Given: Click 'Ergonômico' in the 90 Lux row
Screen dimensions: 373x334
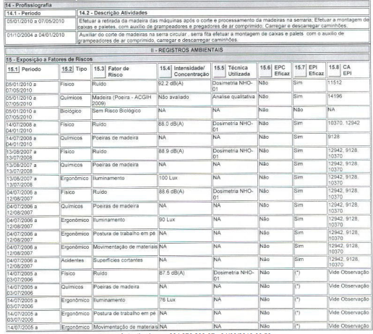Looking at the screenshot, I should click(x=75, y=220).
